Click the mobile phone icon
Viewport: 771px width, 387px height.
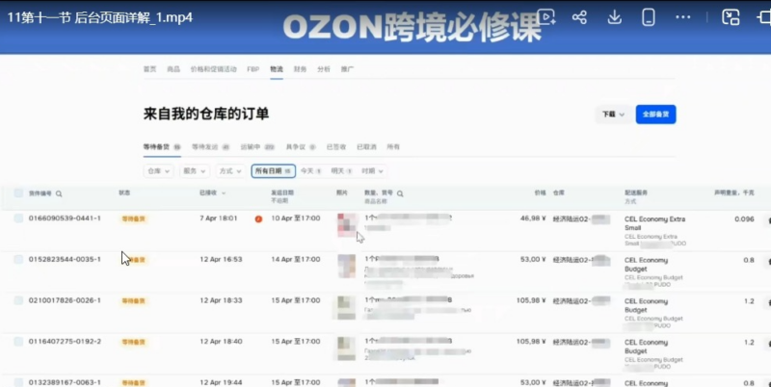[x=649, y=17]
